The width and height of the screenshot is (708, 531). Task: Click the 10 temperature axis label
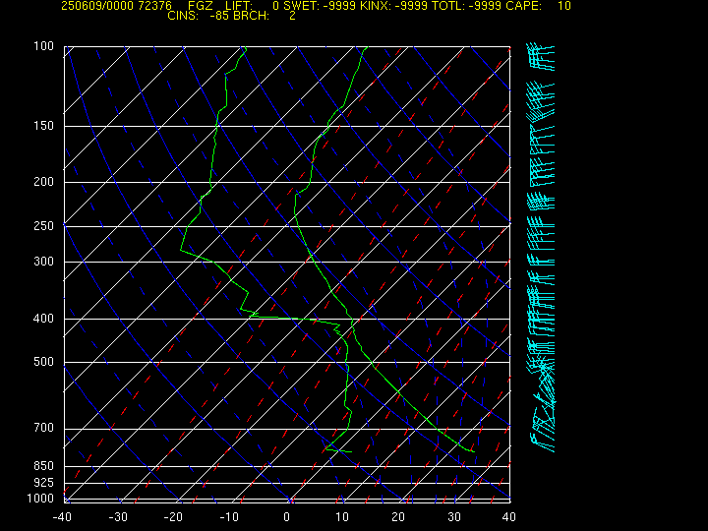point(342,517)
